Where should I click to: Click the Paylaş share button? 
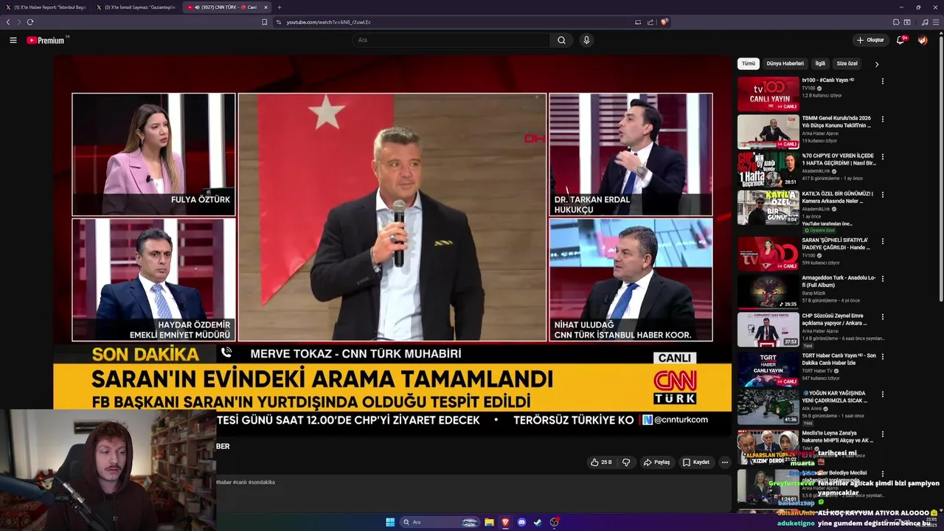(656, 462)
